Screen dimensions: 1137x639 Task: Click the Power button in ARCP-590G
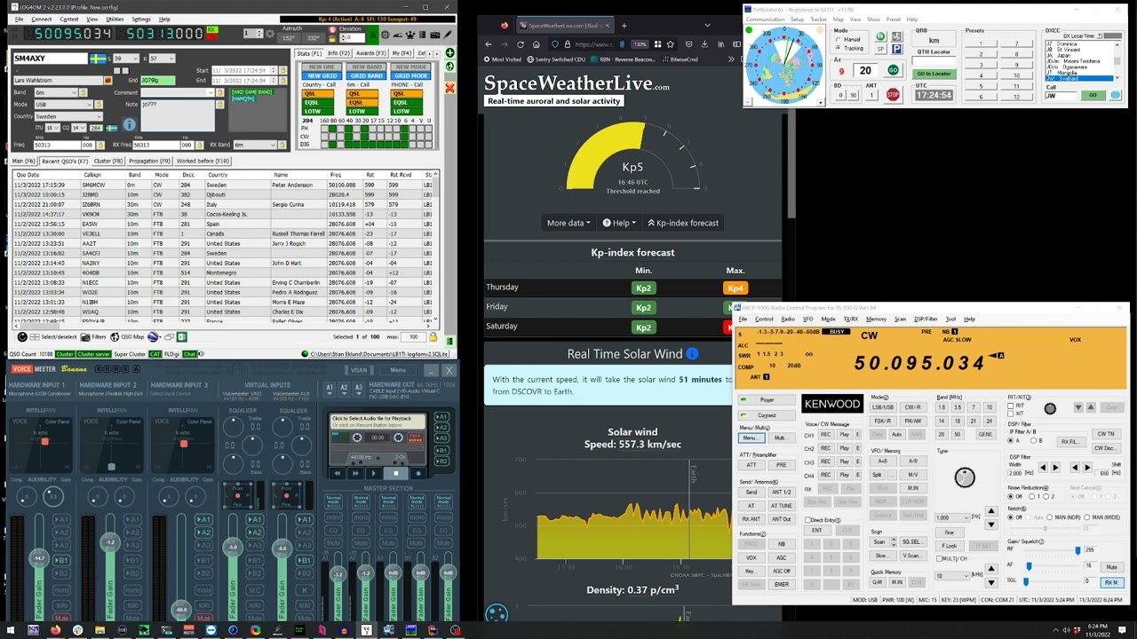pos(767,400)
